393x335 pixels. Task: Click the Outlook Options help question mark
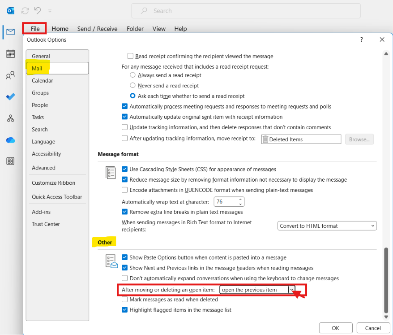pos(361,39)
